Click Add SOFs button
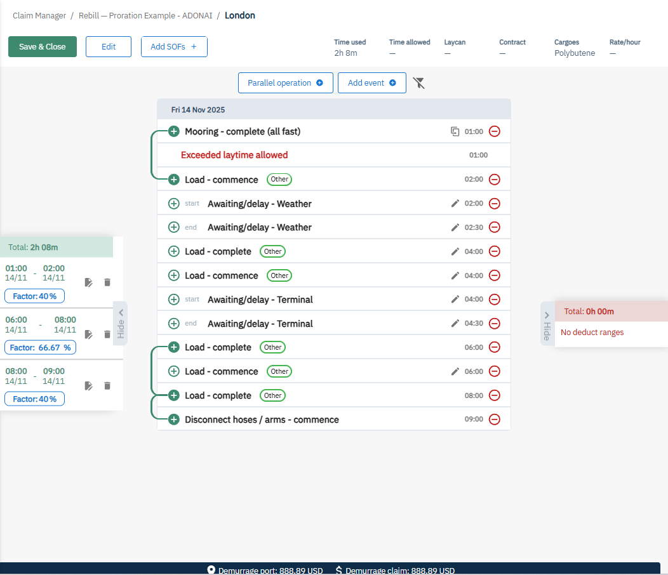The image size is (668, 575). point(174,46)
